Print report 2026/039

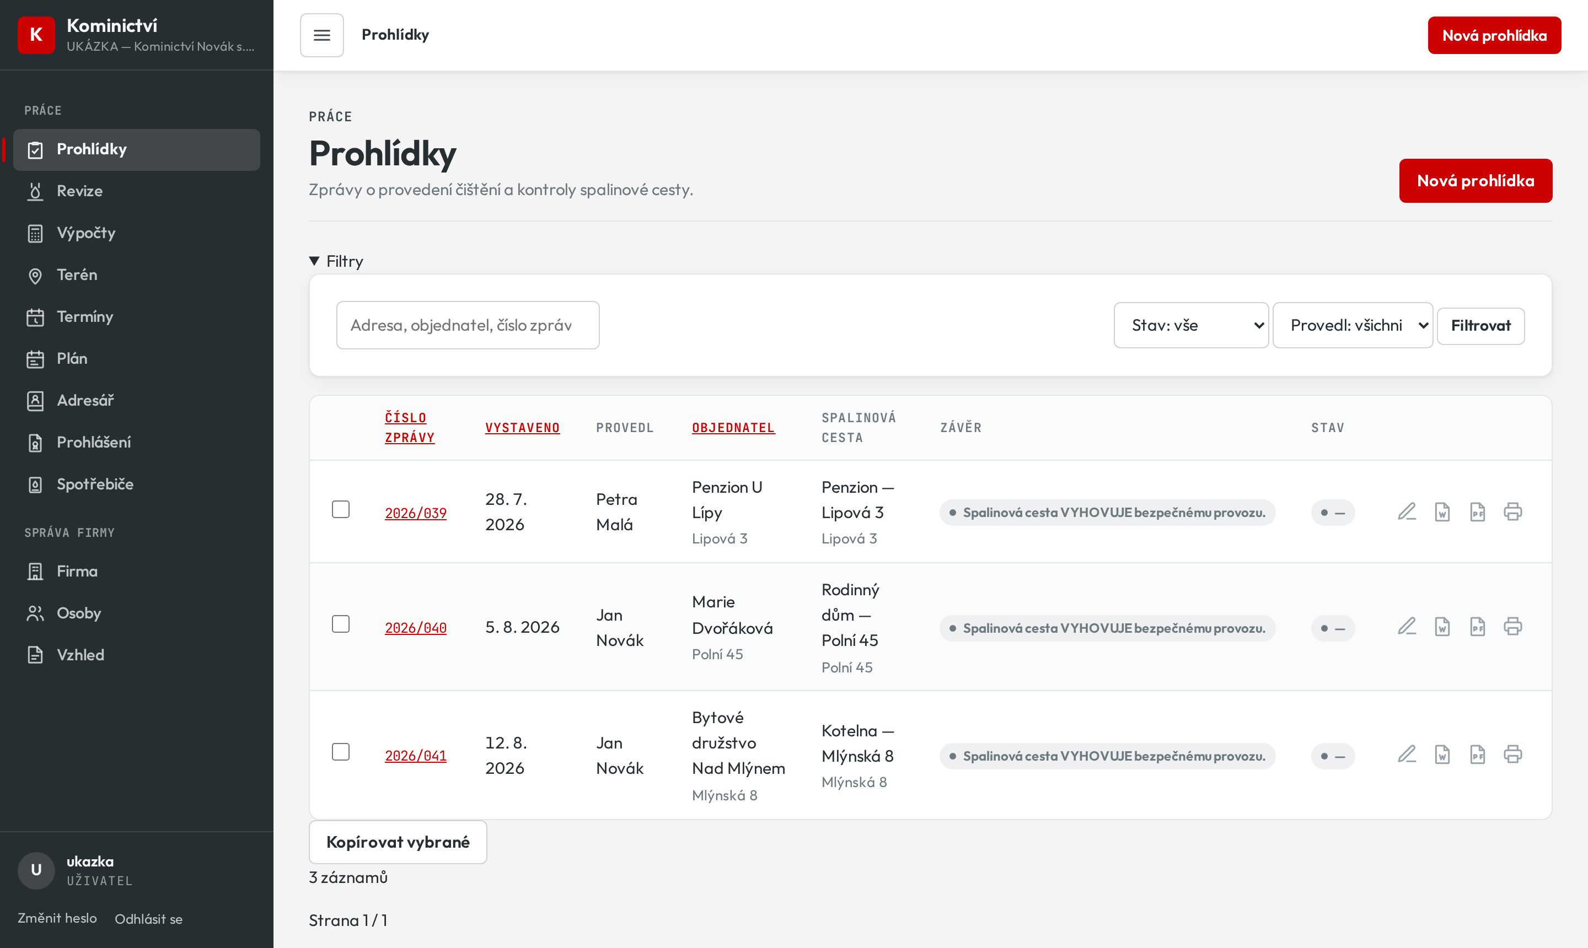(1512, 511)
